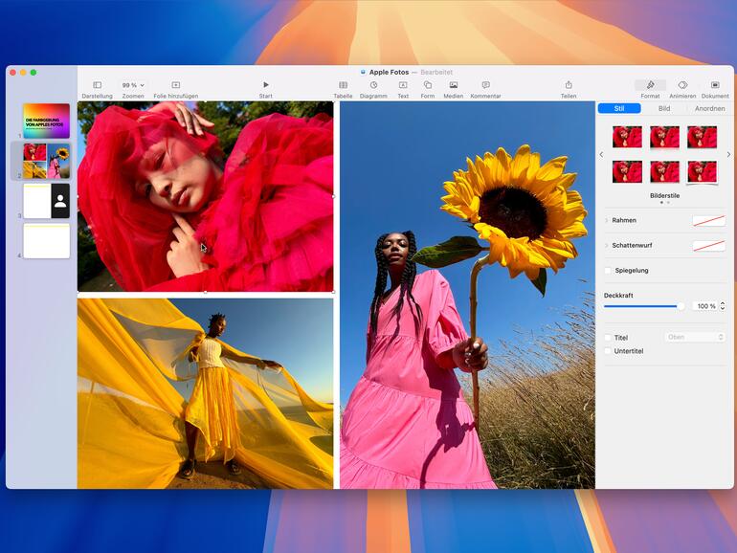Open the Diagramm chart tool

(x=373, y=85)
